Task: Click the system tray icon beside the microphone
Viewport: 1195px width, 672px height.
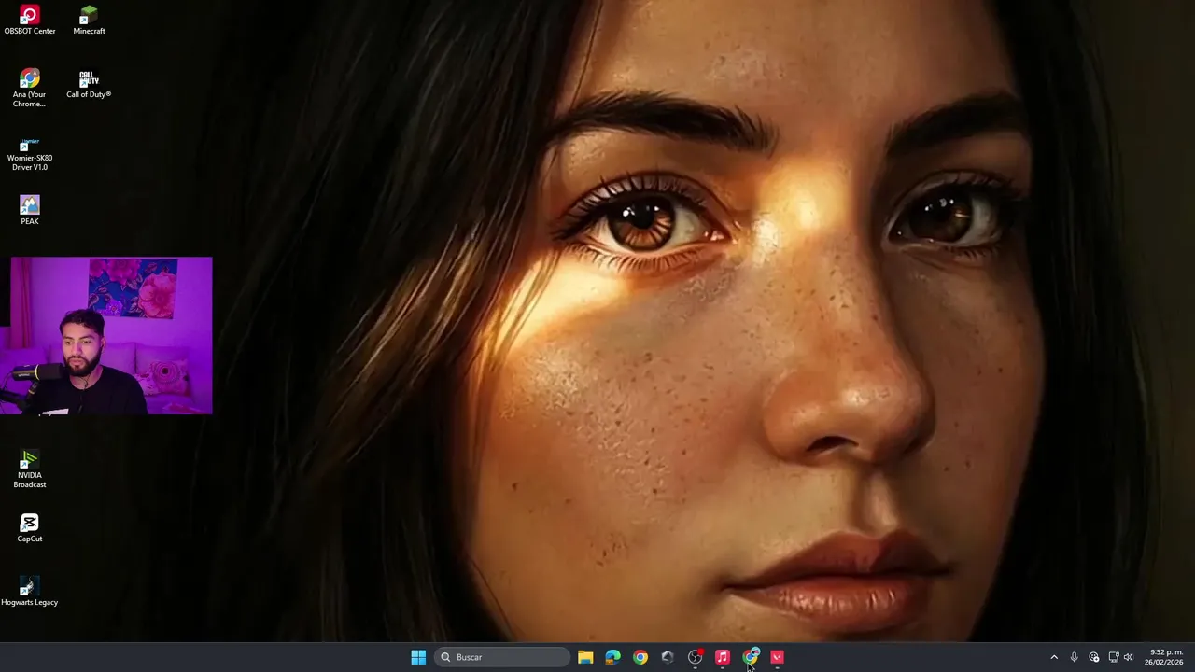Action: click(1094, 657)
